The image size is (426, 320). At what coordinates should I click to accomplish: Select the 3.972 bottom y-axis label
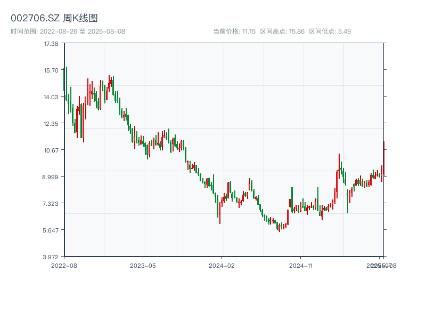click(52, 257)
